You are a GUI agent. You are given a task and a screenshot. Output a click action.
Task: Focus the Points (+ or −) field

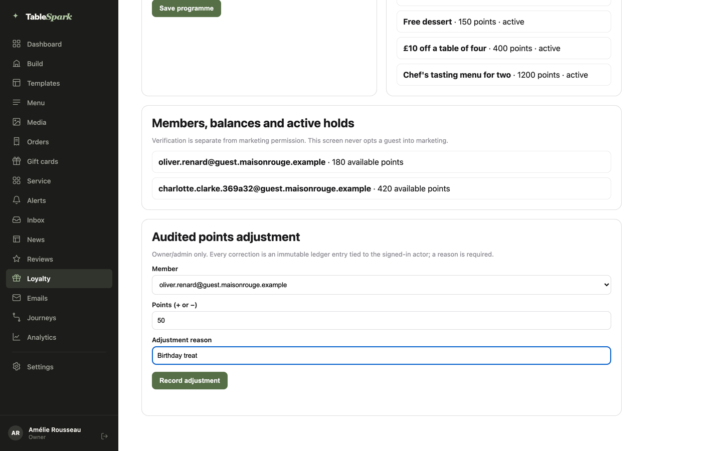(382, 320)
